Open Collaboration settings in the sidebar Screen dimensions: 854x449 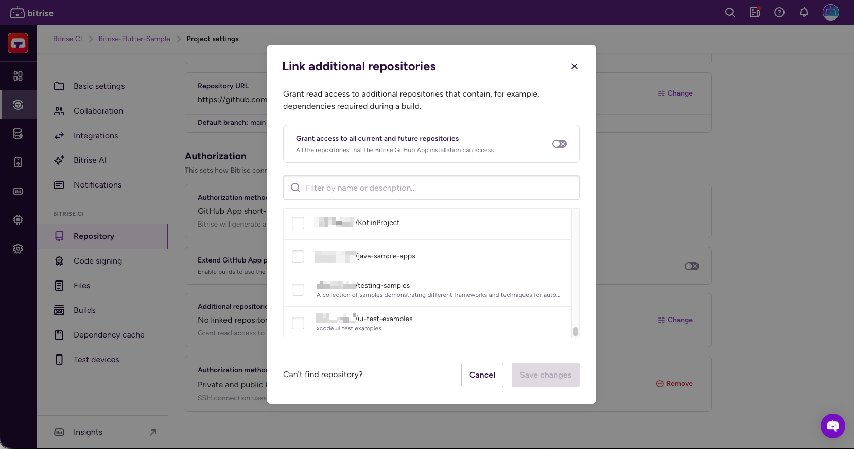pyautogui.click(x=102, y=111)
